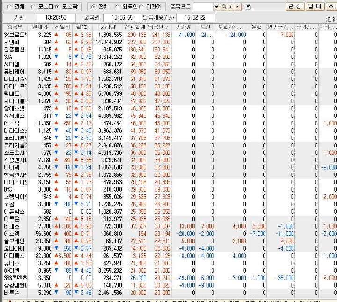Sort by 연기금/... column header
This screenshot has height=302, width=337.
(x=280, y=27)
